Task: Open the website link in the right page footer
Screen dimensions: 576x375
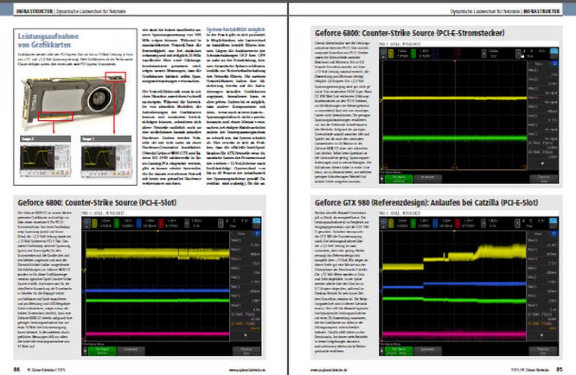Action: click(x=328, y=370)
